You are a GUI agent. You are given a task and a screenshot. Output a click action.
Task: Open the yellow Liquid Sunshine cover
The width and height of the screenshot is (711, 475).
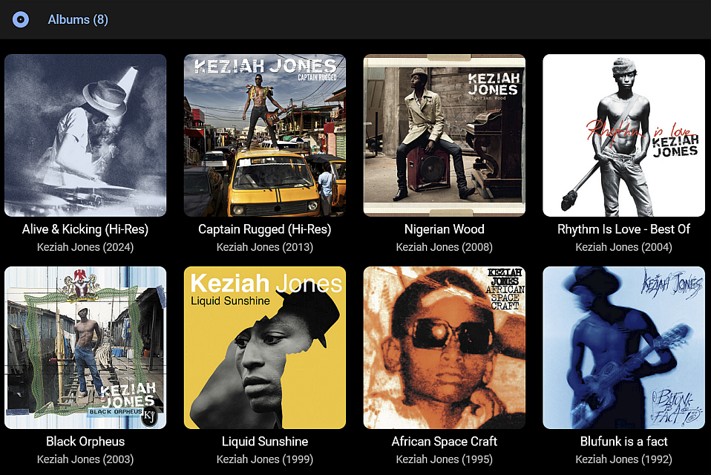coord(265,347)
